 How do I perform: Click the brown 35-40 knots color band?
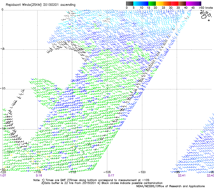(x=182, y=3)
